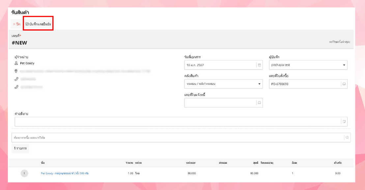This screenshot has width=365, height=190.
Task: Click the invoice number field icon
Action: pyautogui.click(x=259, y=103)
